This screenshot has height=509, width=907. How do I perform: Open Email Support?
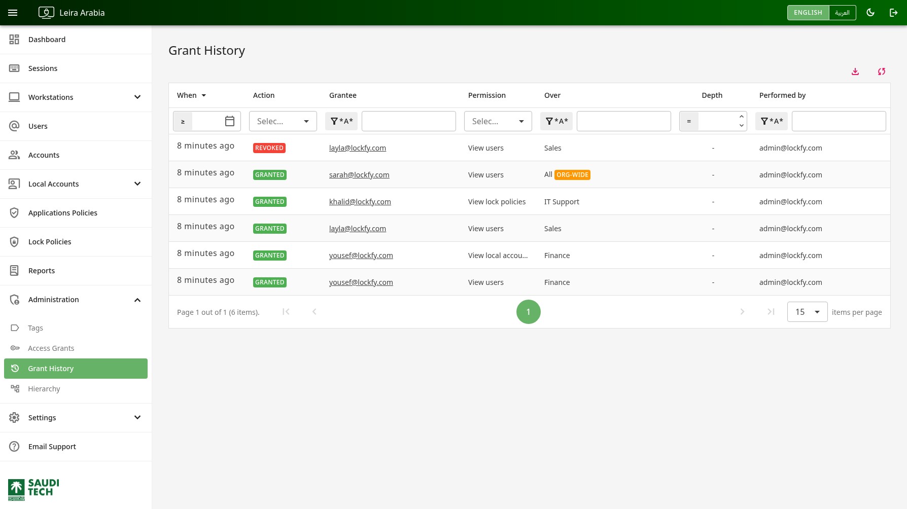pyautogui.click(x=76, y=447)
